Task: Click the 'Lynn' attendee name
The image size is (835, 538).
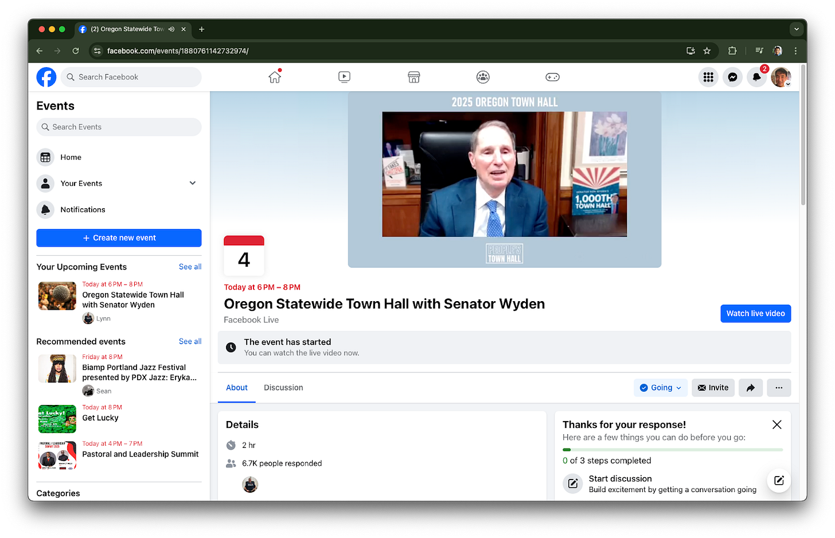Action: pyautogui.click(x=103, y=319)
